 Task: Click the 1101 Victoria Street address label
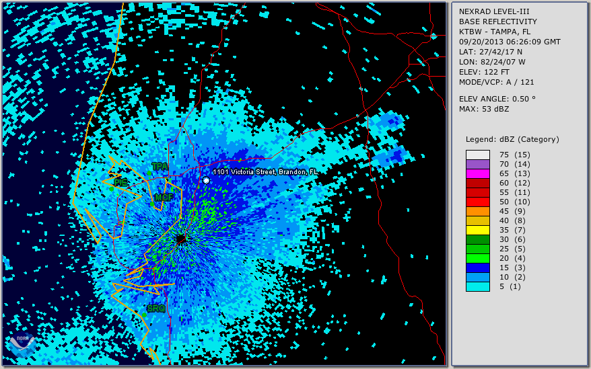[265, 172]
